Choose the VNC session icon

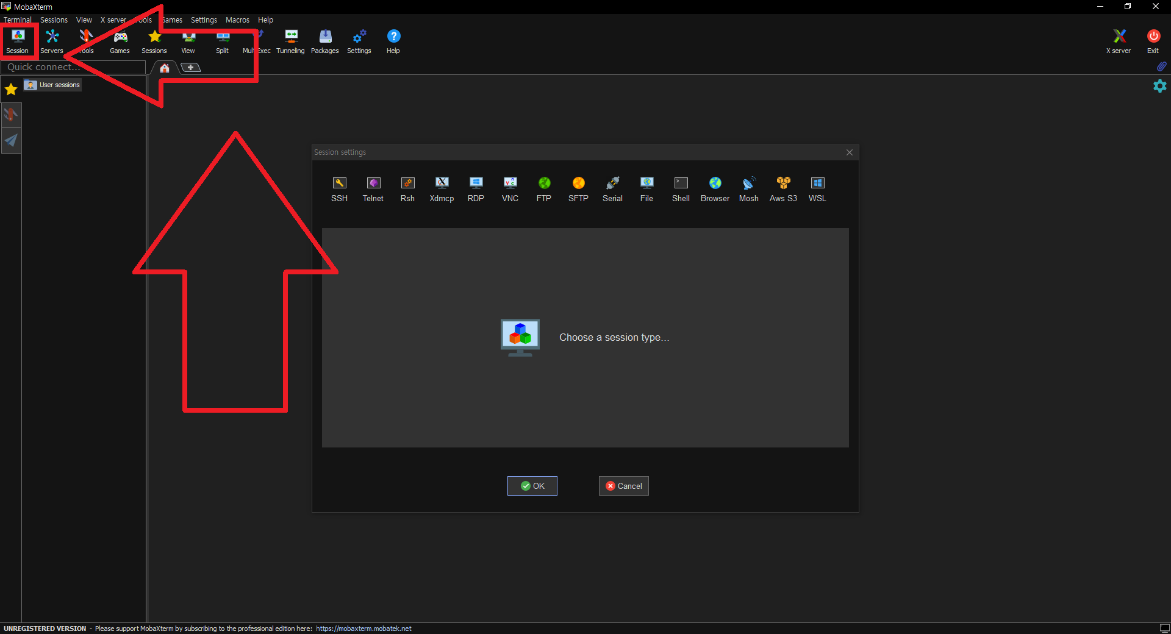510,190
